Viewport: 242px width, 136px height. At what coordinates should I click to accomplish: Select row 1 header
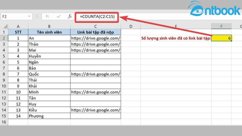point(4,32)
